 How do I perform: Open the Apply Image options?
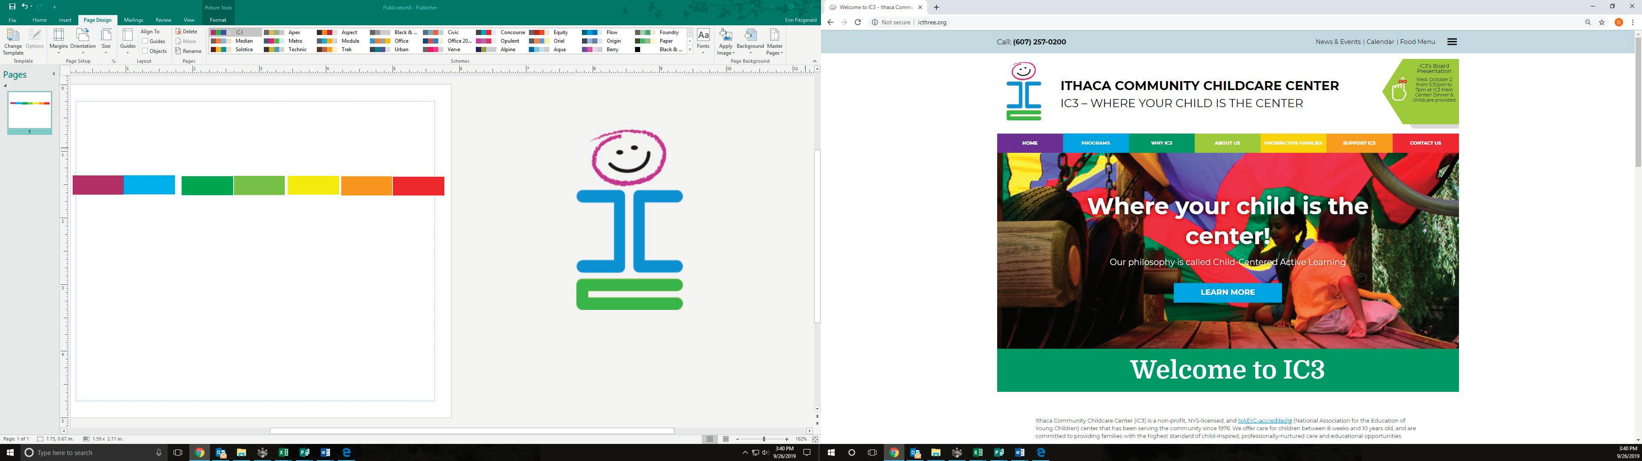pos(725,41)
